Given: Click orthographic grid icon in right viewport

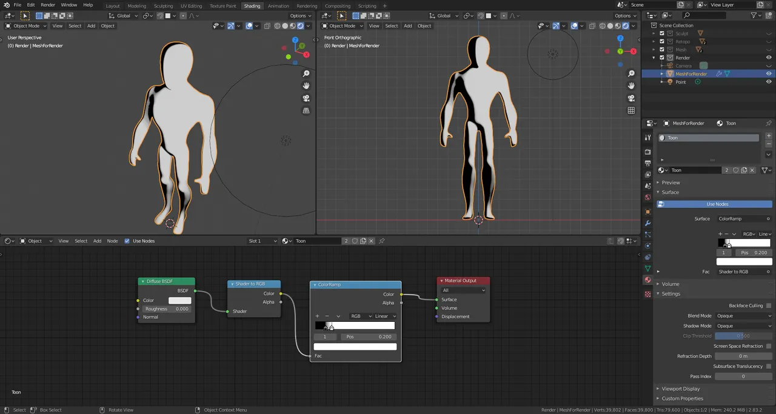Looking at the screenshot, I should click(x=631, y=110).
